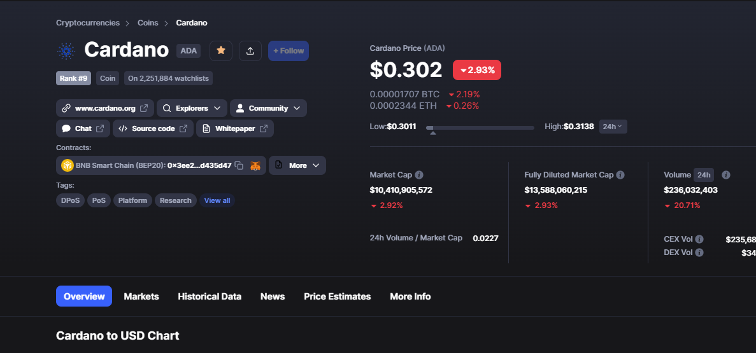Expand the More contracts dropdown
This screenshot has width=756, height=353.
[x=297, y=165]
